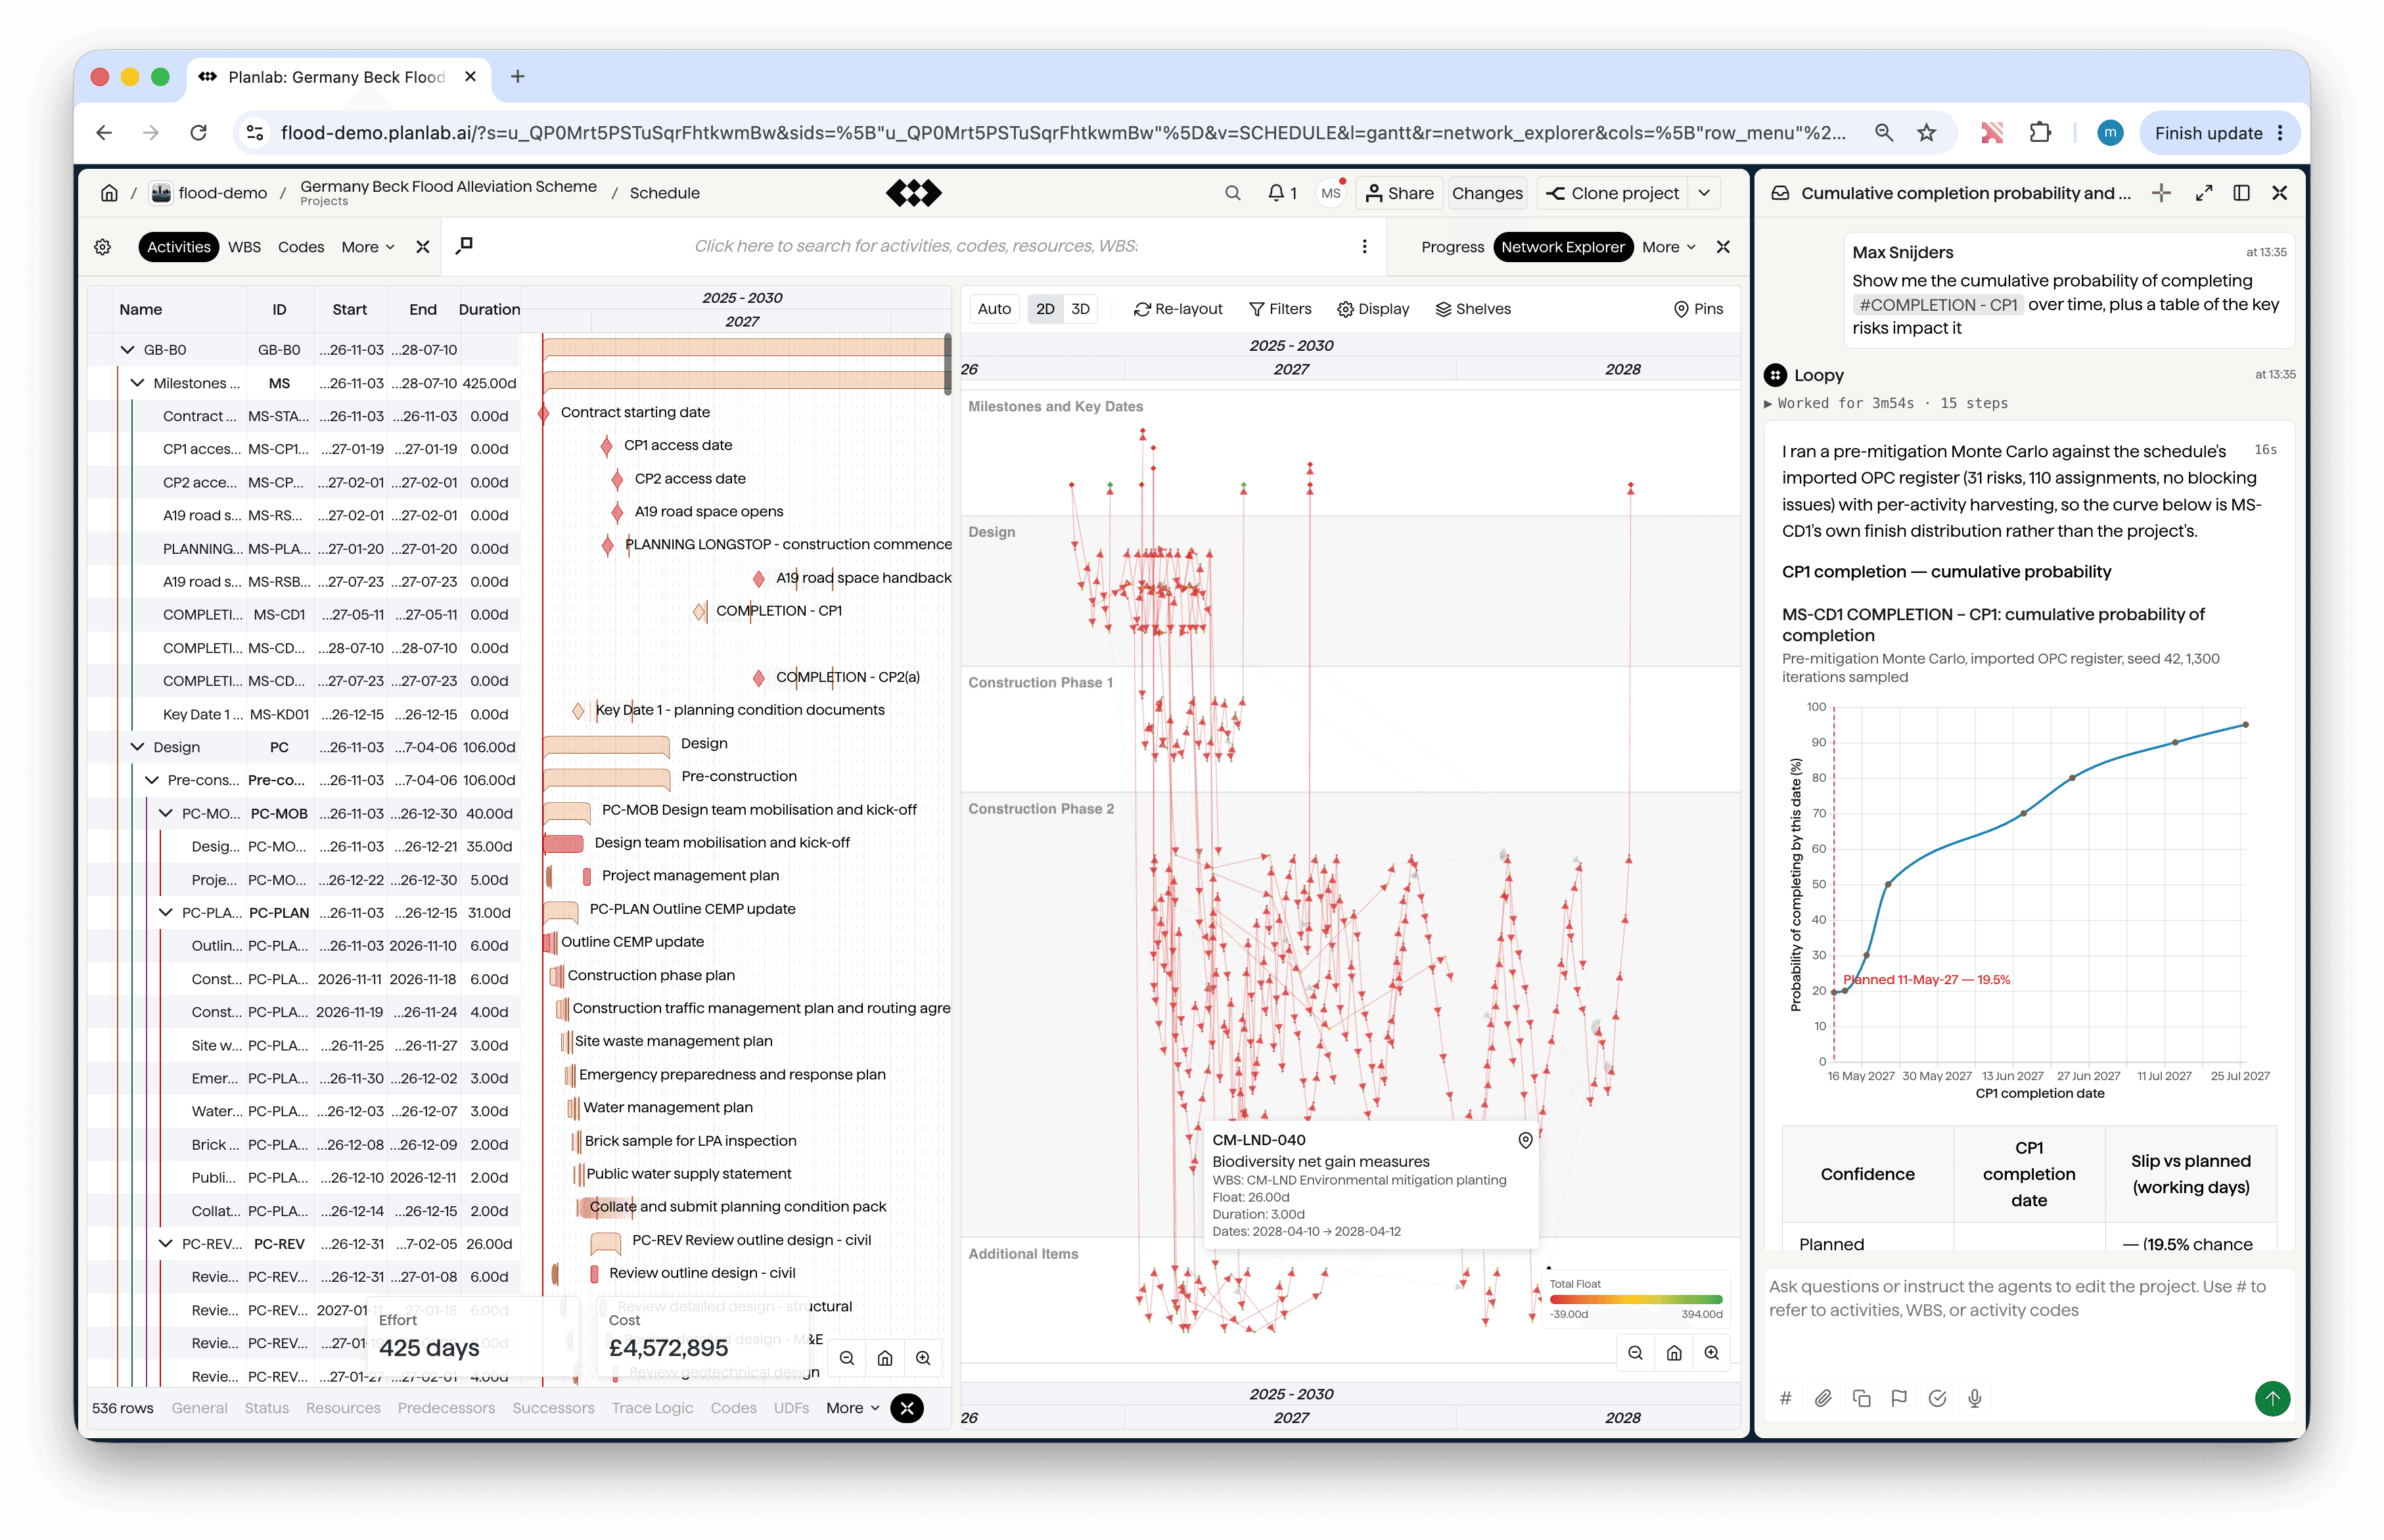
Task: Open the Predecessors bottom tab
Action: [x=446, y=1408]
